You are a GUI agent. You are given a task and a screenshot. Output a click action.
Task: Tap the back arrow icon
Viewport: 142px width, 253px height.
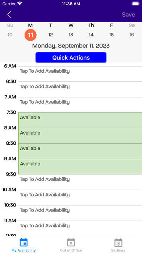pyautogui.click(x=9, y=15)
